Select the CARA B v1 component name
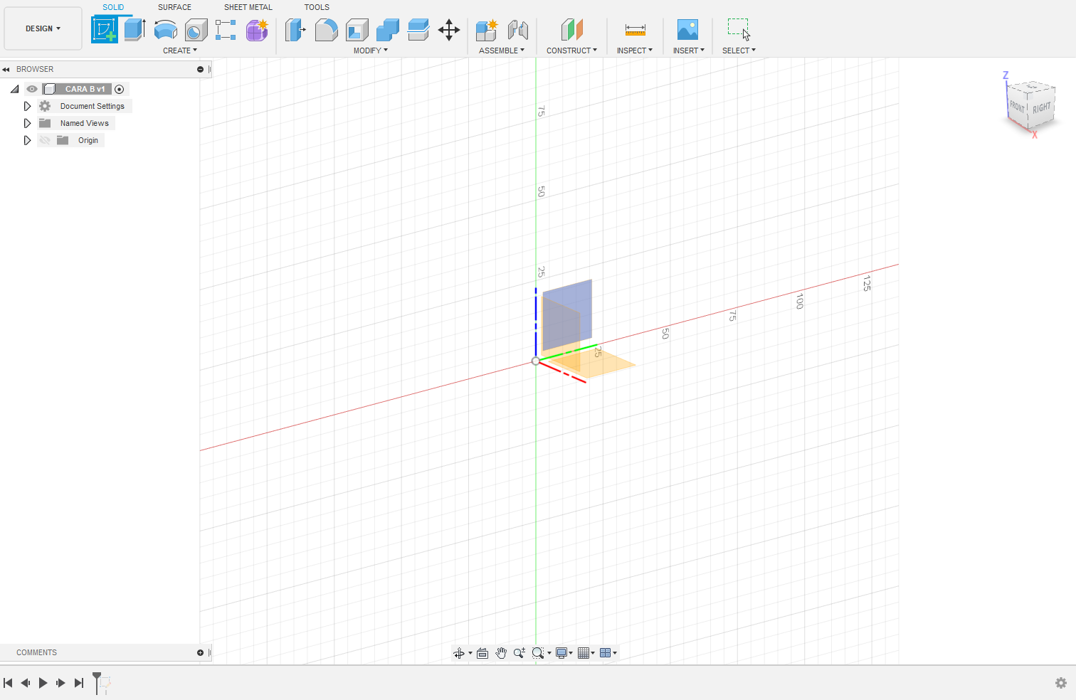 coord(85,89)
